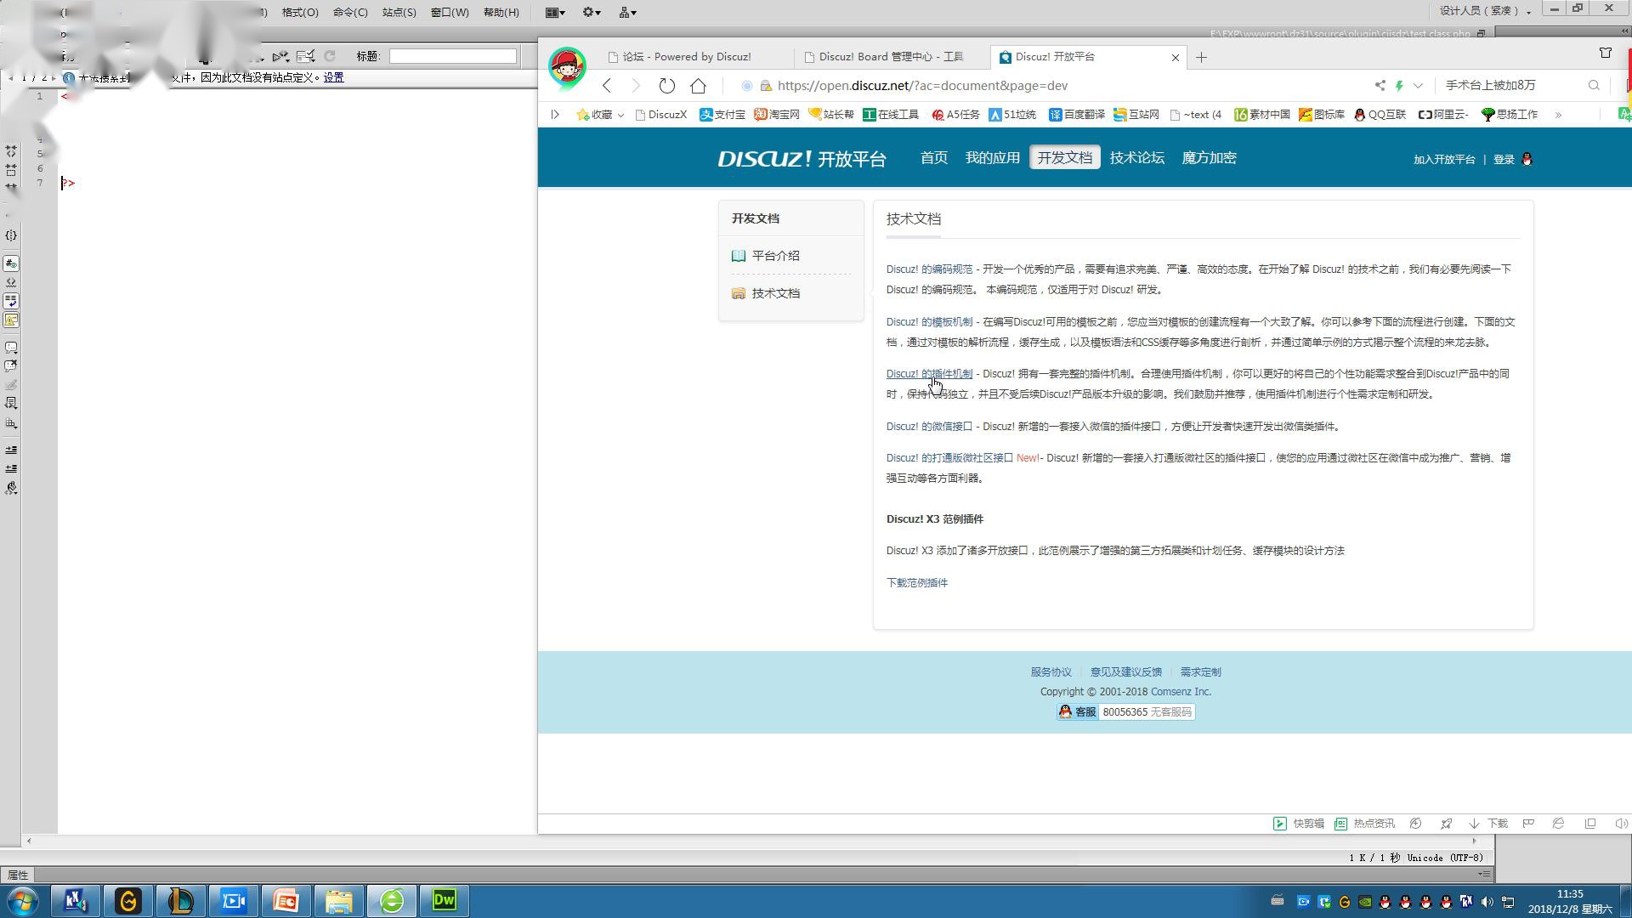
Task: Click collapse selection icon in Dreamweaver
Action: pos(11,170)
